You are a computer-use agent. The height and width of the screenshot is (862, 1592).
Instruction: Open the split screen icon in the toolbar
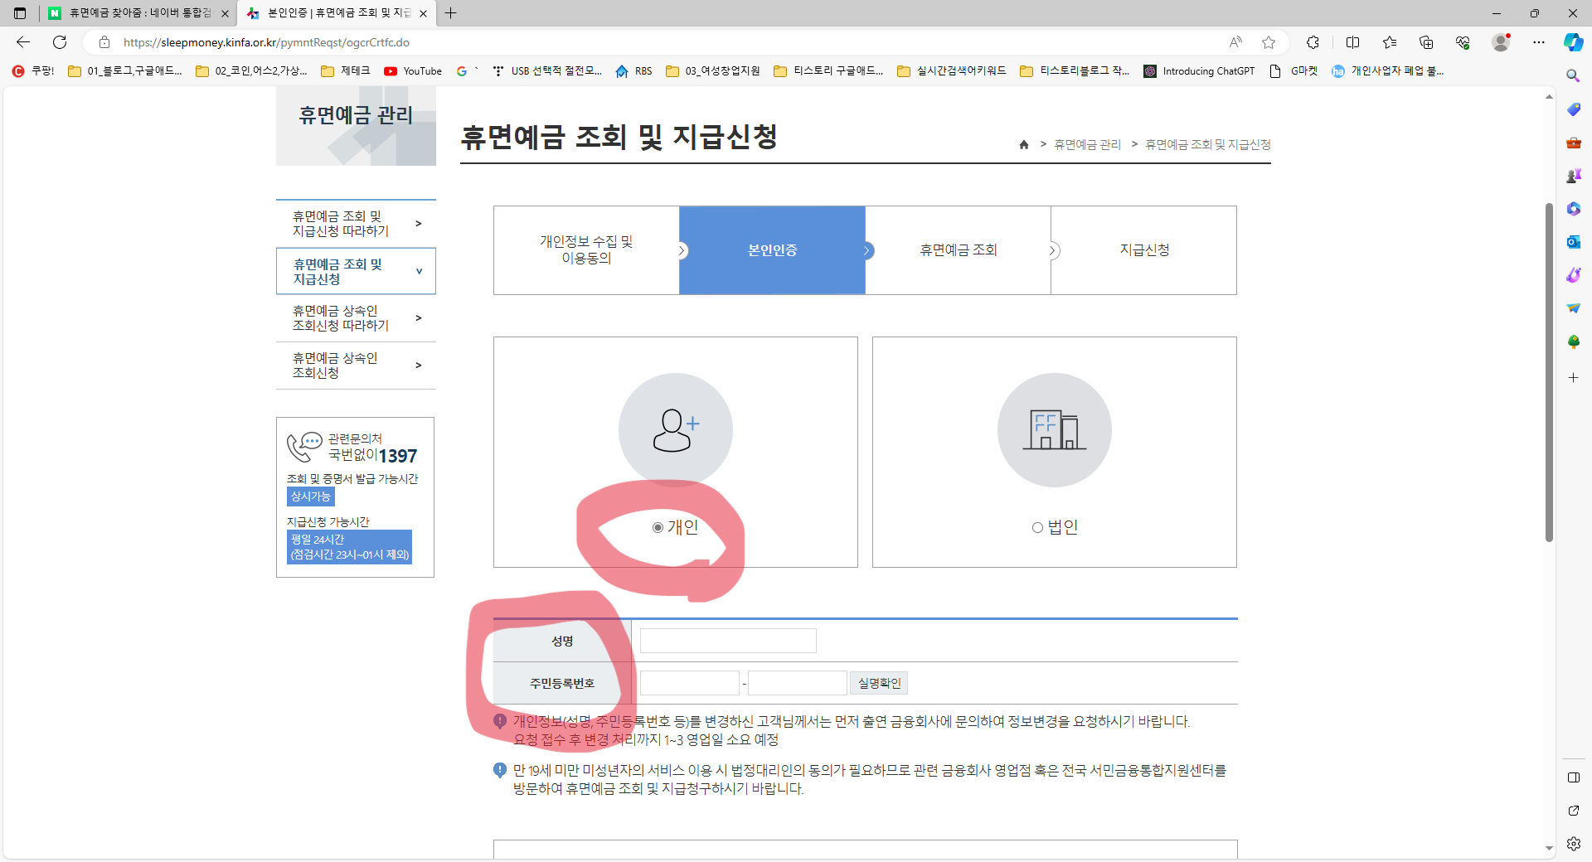pos(1352,42)
